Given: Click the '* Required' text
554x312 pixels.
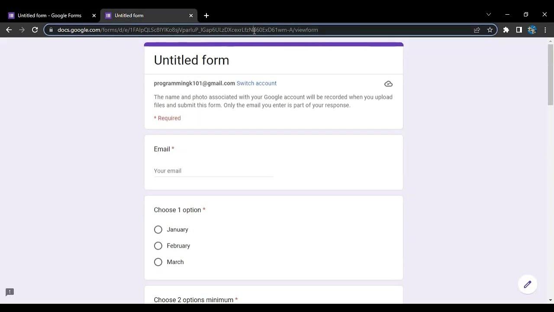Looking at the screenshot, I should tap(167, 118).
